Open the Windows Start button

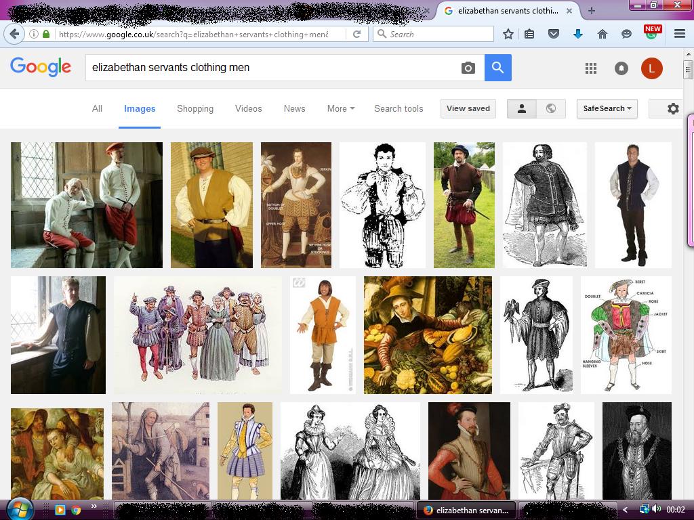[19, 509]
